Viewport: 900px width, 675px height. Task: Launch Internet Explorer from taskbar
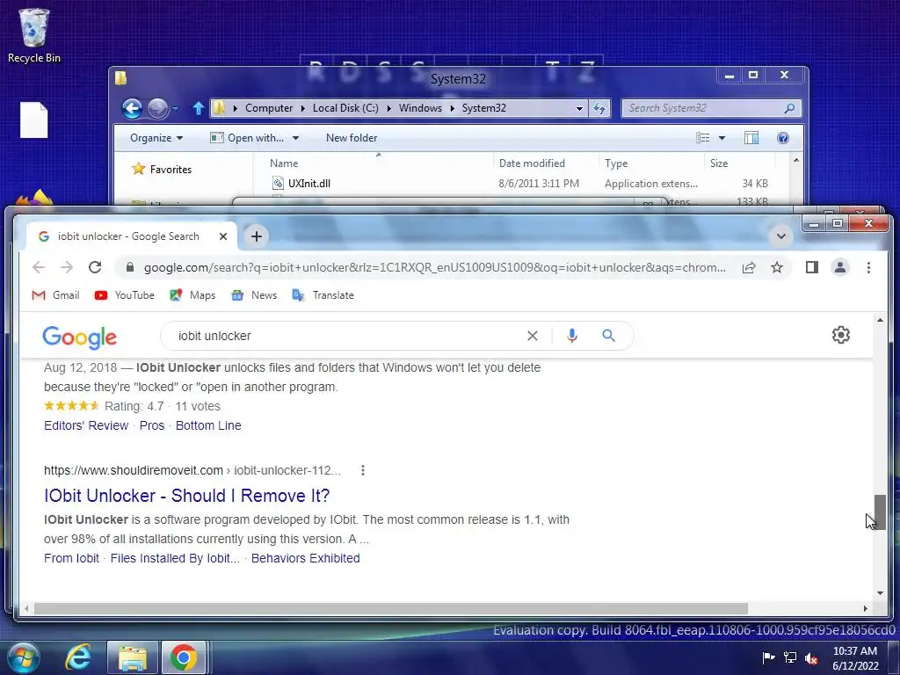77,657
